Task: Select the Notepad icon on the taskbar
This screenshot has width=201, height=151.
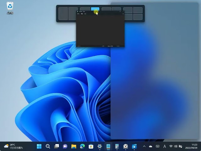Action: coord(108,146)
